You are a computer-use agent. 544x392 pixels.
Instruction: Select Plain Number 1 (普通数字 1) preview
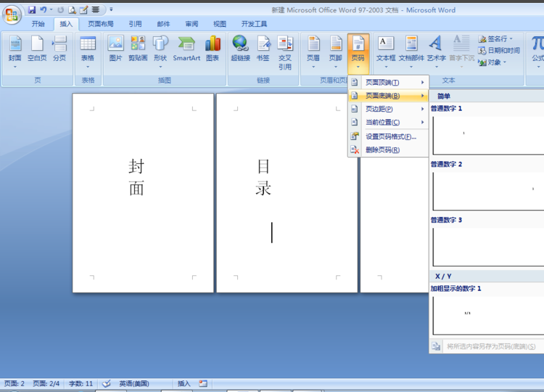tap(487, 136)
